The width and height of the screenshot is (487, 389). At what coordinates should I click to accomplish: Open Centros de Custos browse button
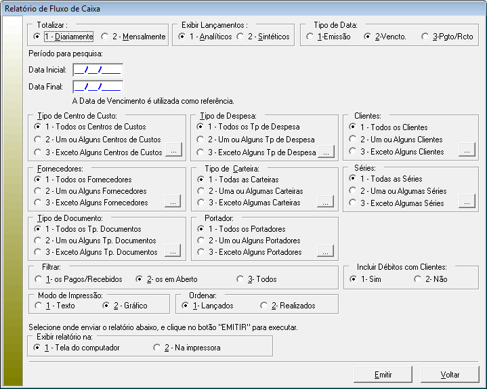[x=173, y=152]
